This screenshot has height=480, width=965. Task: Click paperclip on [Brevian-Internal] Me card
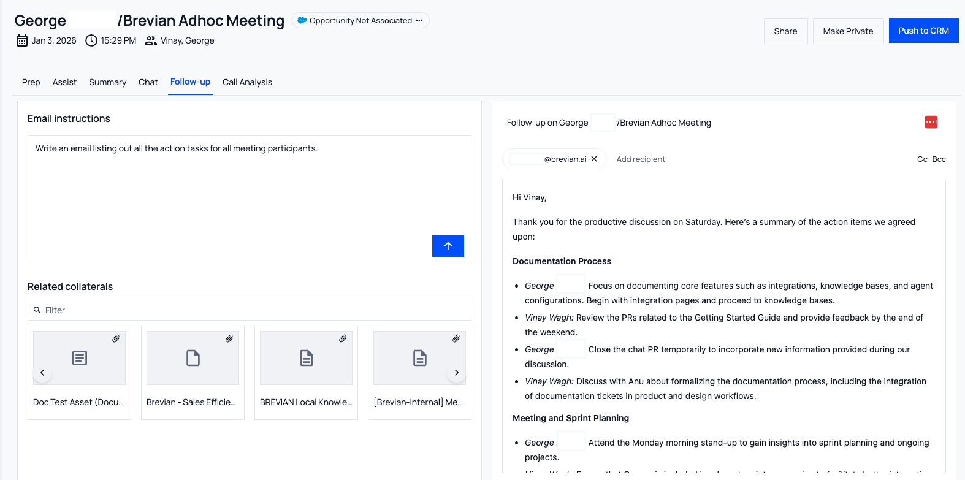coord(456,338)
